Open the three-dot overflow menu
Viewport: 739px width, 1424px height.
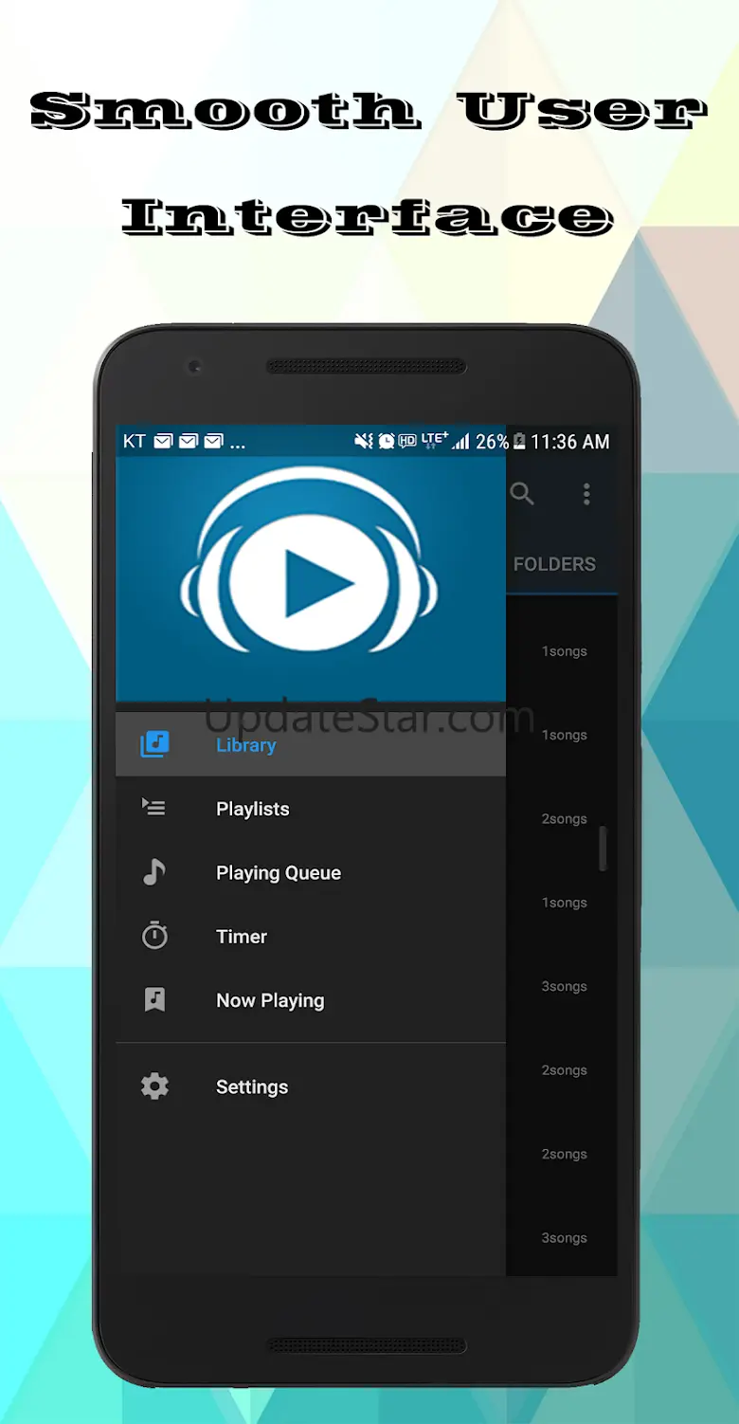(x=586, y=493)
